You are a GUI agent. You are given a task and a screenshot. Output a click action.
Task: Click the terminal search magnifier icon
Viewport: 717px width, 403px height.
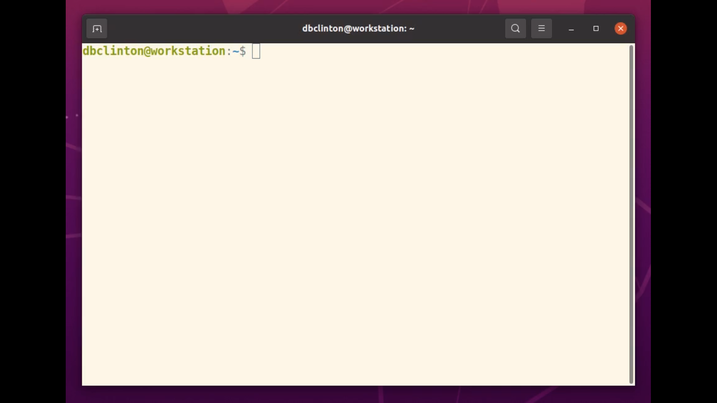[x=515, y=29]
